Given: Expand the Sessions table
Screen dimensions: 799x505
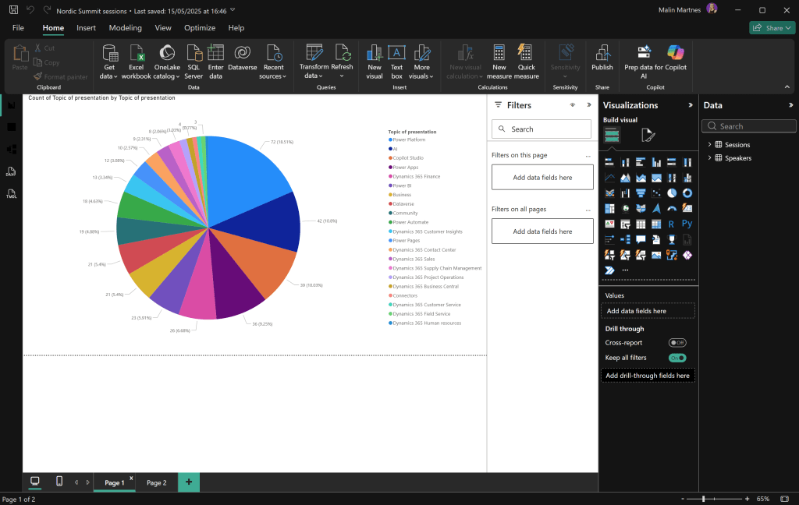Looking at the screenshot, I should tap(709, 145).
